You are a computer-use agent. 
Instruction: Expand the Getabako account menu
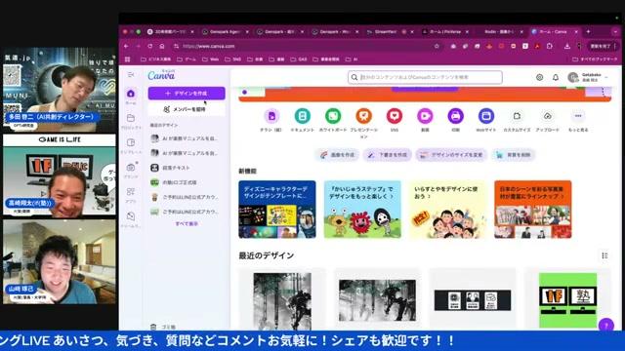[589, 77]
